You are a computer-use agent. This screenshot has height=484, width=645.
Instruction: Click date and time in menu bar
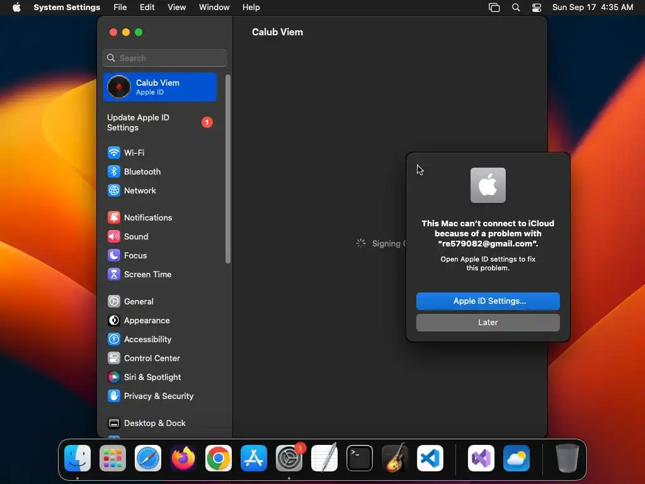click(592, 8)
